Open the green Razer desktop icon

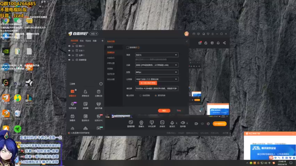[17, 130]
